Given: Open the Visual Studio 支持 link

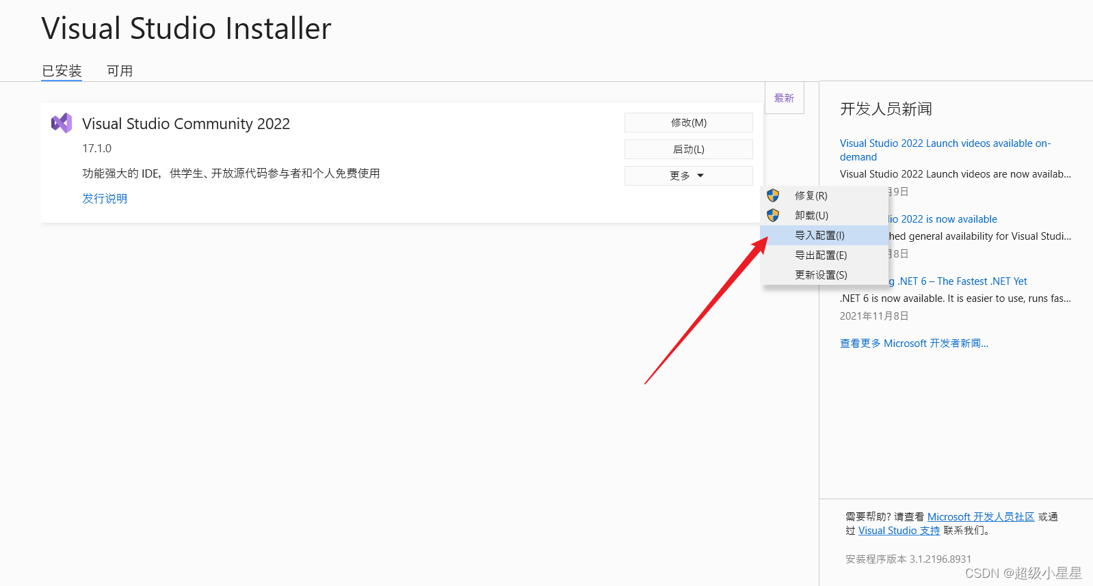Looking at the screenshot, I should 899,531.
